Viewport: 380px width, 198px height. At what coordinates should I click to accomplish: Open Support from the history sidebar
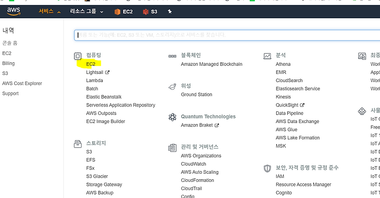(11, 94)
